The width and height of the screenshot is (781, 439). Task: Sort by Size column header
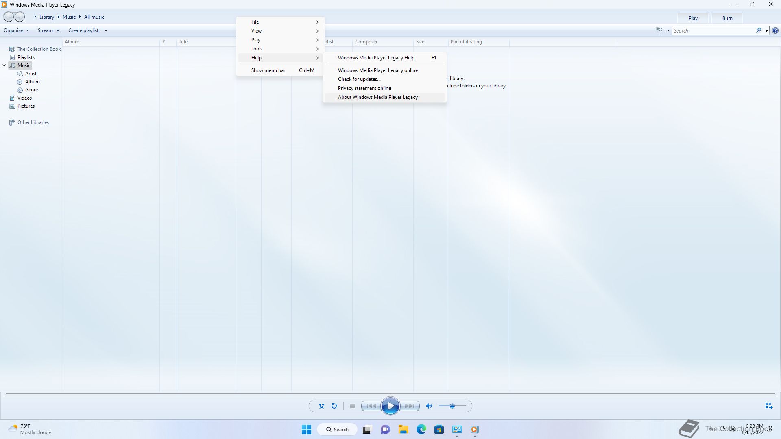coord(431,42)
